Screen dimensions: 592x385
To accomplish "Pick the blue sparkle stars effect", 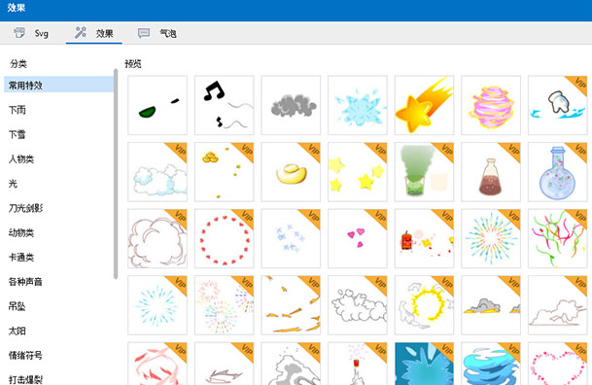I will [291, 238].
